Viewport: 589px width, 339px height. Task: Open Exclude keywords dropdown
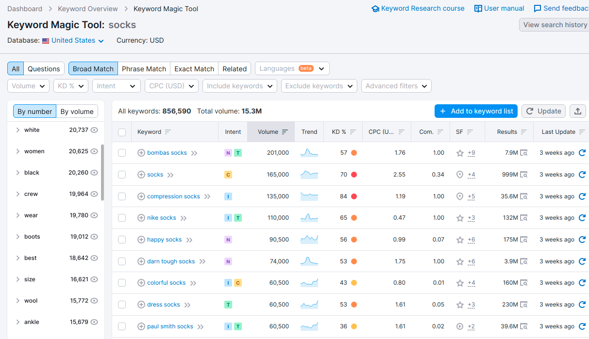click(319, 86)
